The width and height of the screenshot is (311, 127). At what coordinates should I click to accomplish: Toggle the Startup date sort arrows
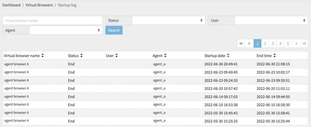pyautogui.click(x=228, y=56)
